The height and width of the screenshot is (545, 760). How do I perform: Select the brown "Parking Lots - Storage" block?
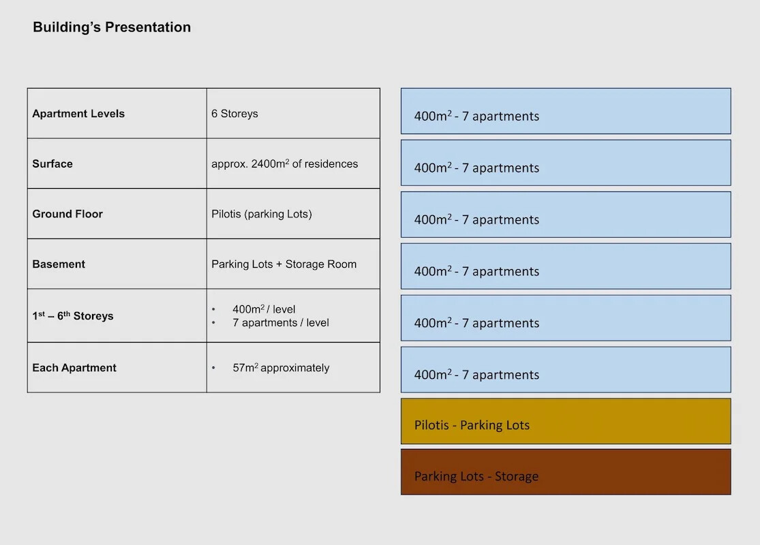[x=566, y=471]
